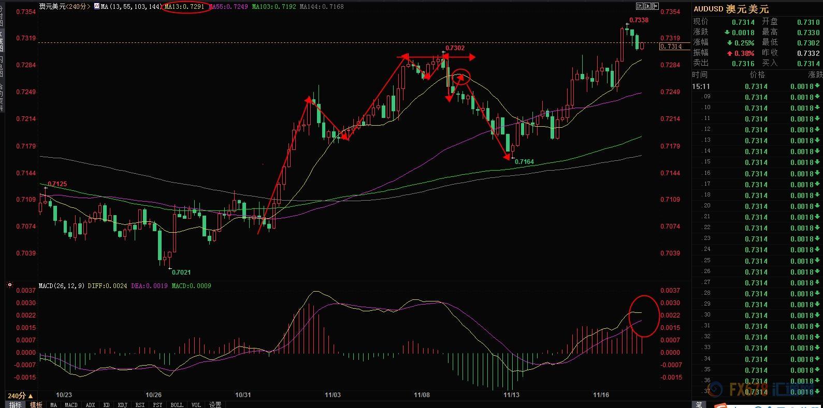Open the 指标 tab
This screenshot has width=823, height=408.
16,404
